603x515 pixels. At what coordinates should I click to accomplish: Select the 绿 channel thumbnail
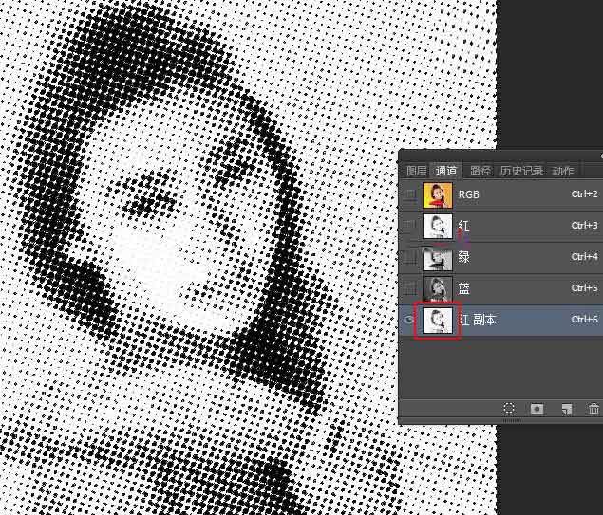(438, 258)
